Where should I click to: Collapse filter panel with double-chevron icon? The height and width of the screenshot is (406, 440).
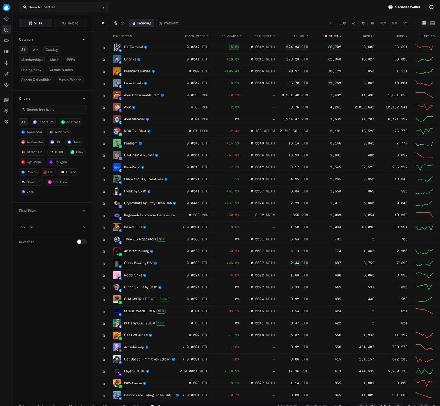click(x=103, y=23)
